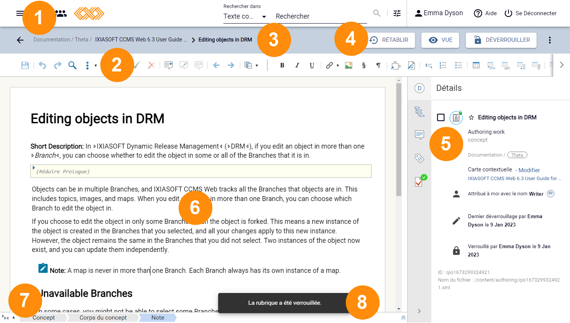The height and width of the screenshot is (323, 570).
Task: Insert a reusable component puzzle piece
Action: [396, 65]
